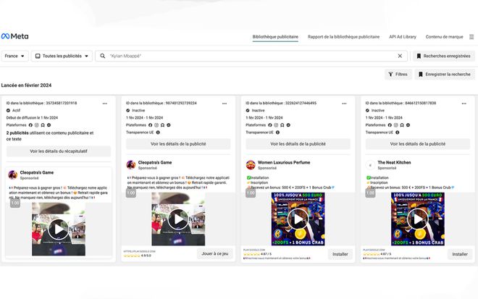Open the hamburger menu icon
Viewport: 478px width, 299px height.
tap(471, 37)
